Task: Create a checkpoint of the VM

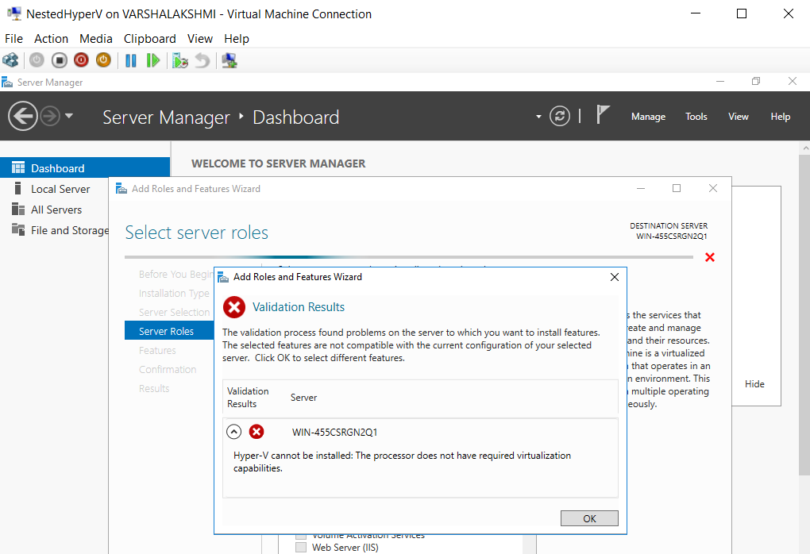Action: point(178,60)
